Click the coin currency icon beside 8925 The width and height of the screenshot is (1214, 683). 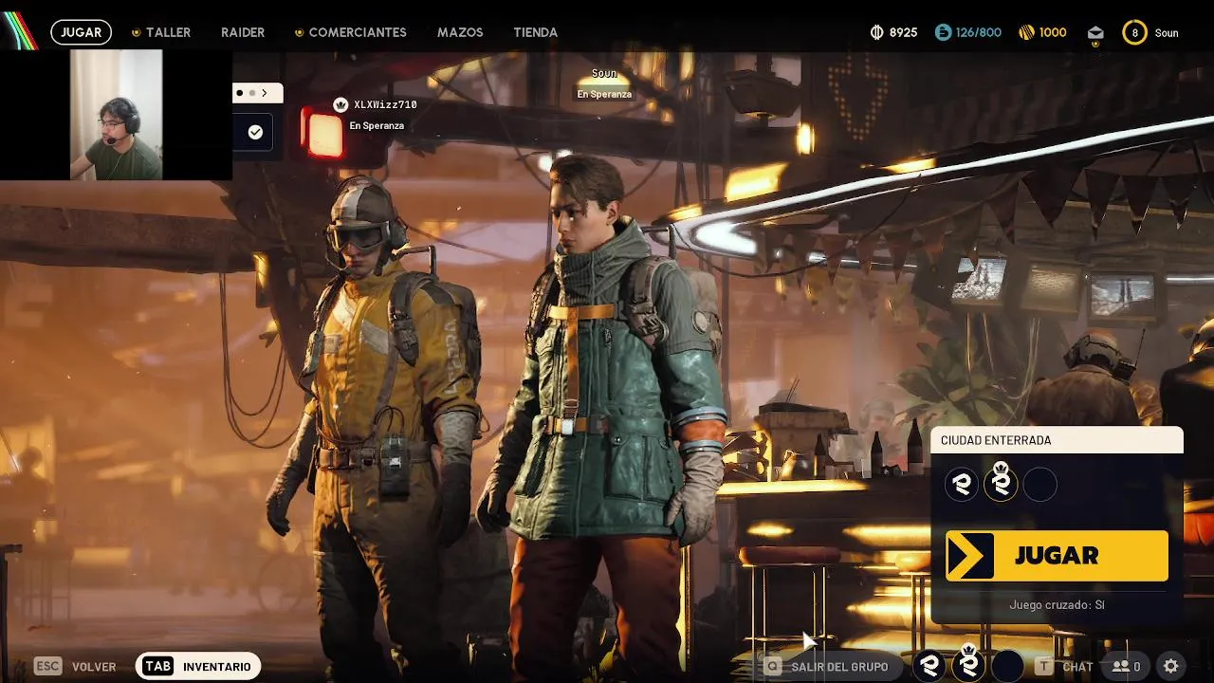click(876, 32)
